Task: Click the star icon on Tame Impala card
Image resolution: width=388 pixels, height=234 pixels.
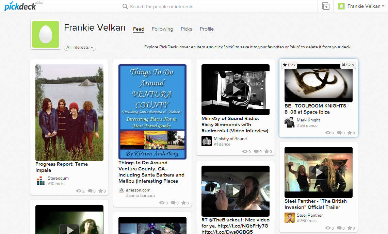Action: [100, 191]
